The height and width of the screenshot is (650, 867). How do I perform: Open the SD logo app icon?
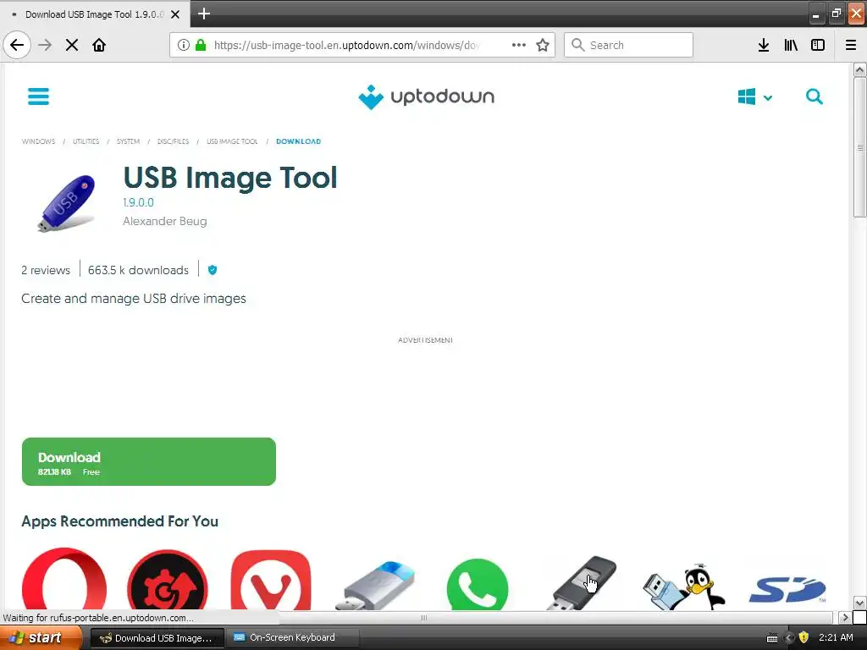[787, 590]
